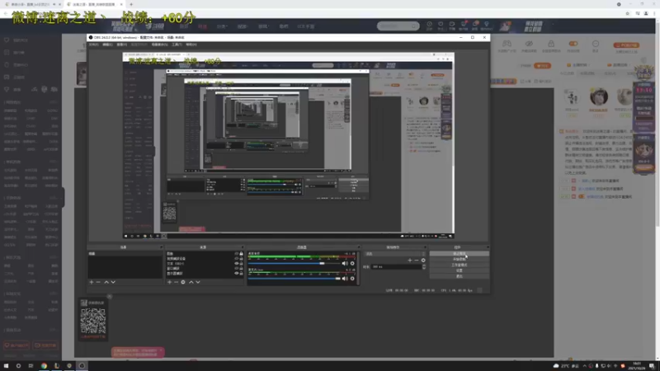Toggle the orange switch in the page toolbar
Screen dimensions: 660x371
(x=573, y=44)
